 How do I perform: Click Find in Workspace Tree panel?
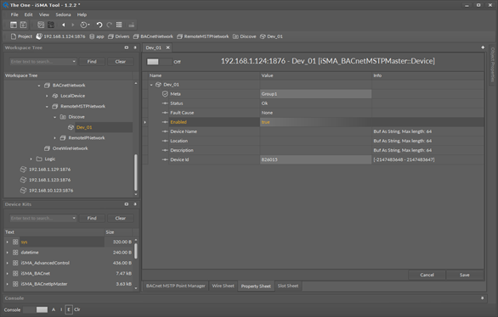(92, 61)
